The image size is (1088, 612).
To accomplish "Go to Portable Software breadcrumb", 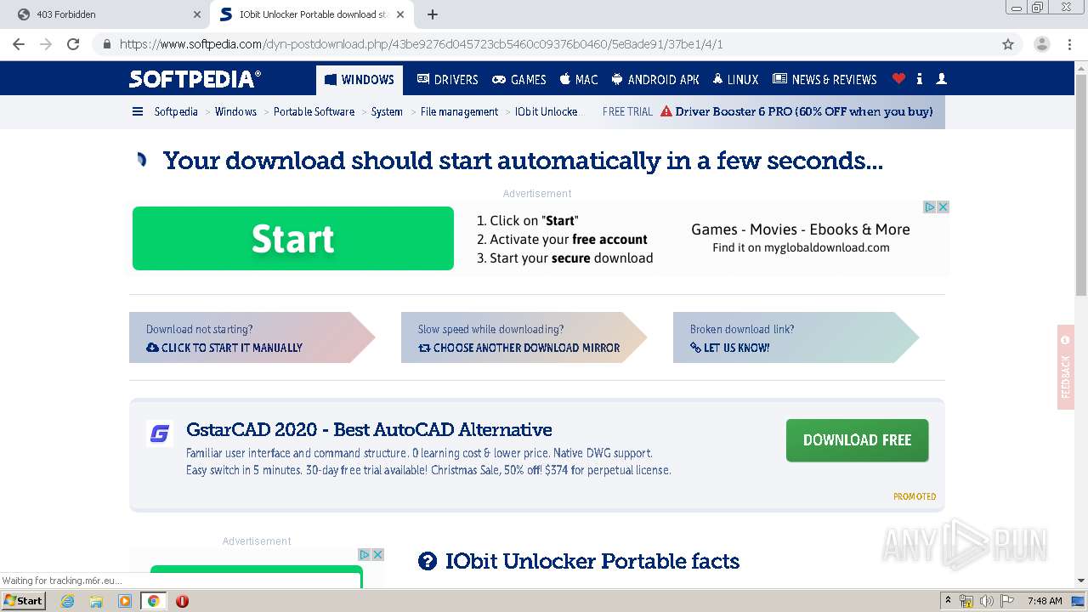I will tap(314, 111).
